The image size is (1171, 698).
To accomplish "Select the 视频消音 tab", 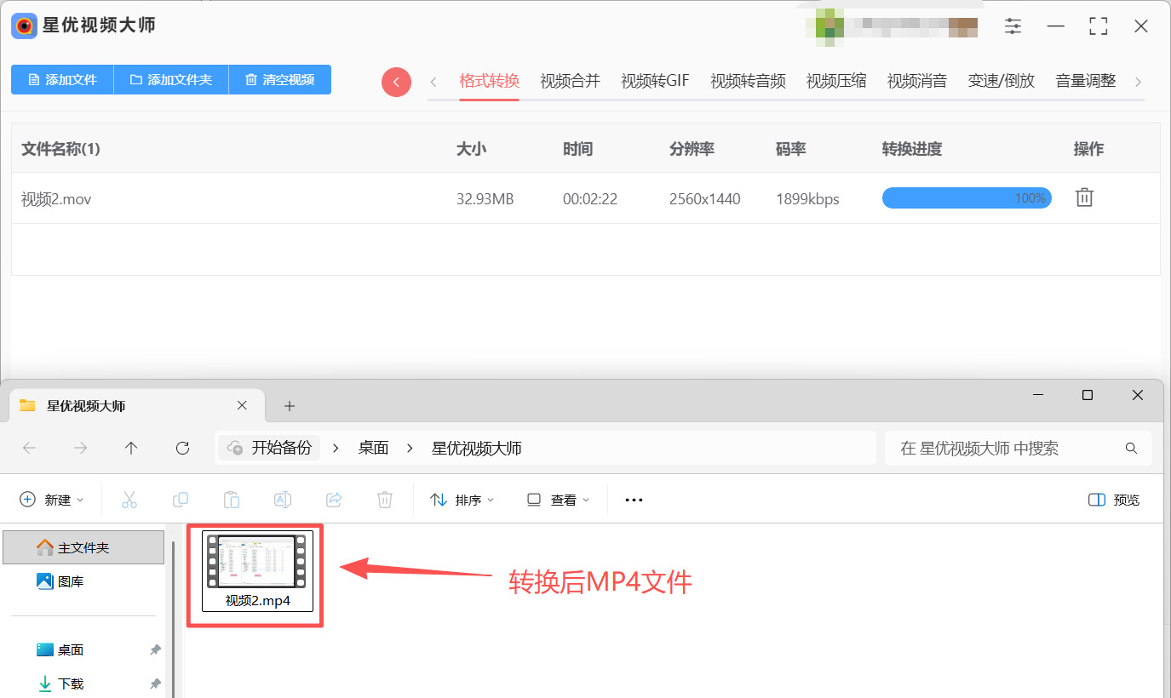I will pos(917,81).
